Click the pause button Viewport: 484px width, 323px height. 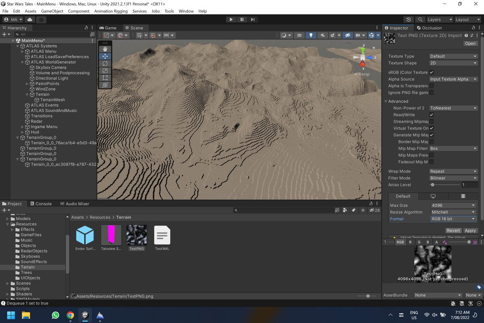pos(242,19)
